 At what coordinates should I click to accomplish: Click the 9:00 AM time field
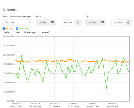(x=68, y=23)
